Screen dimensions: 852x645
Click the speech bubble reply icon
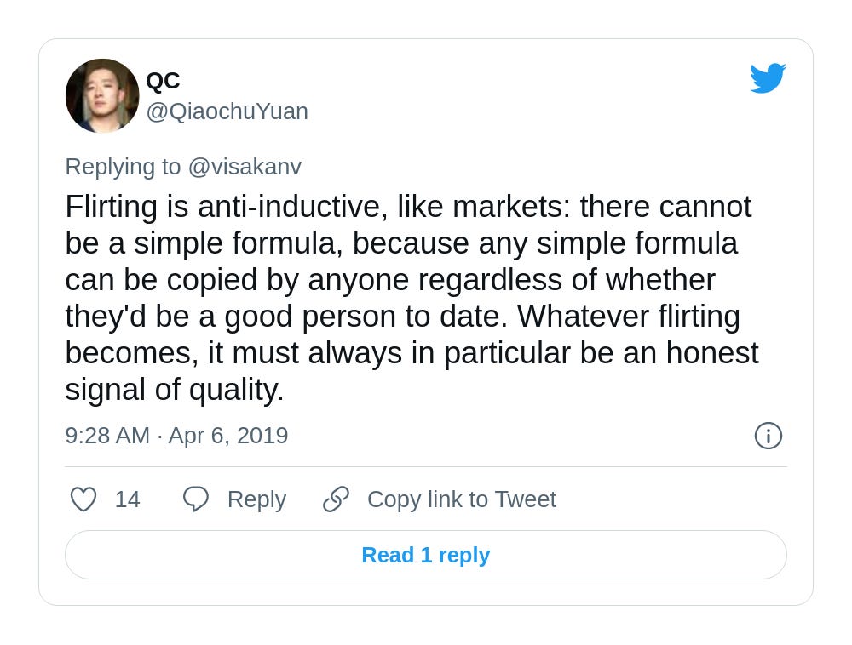196,499
